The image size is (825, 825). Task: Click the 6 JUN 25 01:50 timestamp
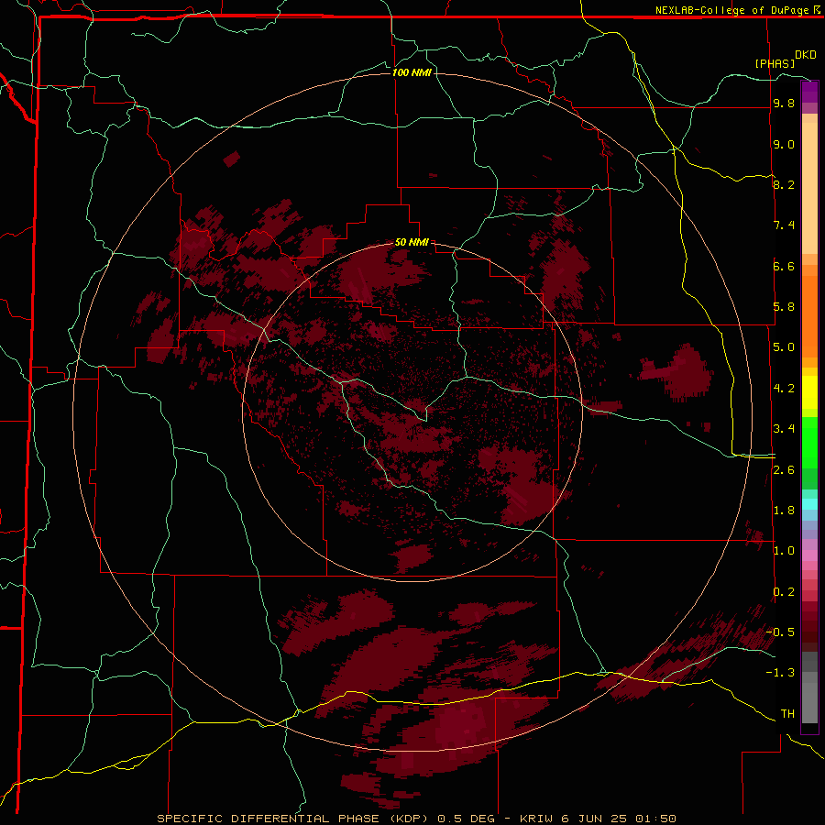click(x=619, y=819)
